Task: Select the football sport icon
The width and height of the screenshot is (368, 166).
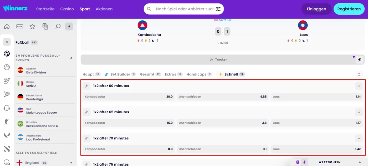Action: coord(7,54)
